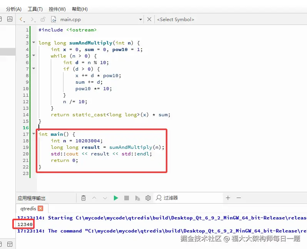
Task: Go forward to next editor location
Action: tap(32, 19)
